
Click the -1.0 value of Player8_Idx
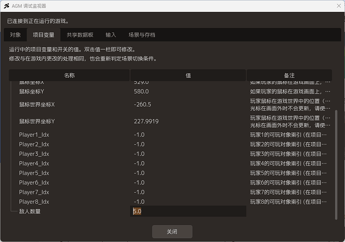[x=139, y=202]
